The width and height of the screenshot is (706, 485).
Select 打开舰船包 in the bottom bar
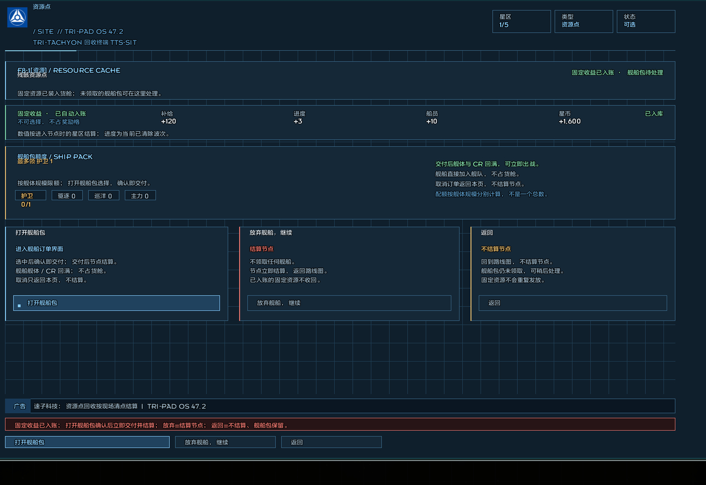coord(87,442)
